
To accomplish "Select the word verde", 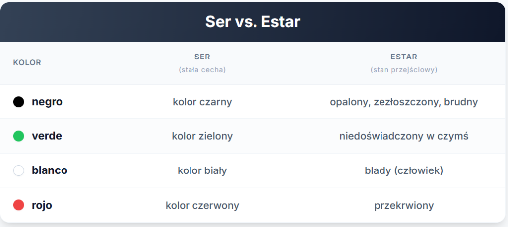I will tap(47, 136).
